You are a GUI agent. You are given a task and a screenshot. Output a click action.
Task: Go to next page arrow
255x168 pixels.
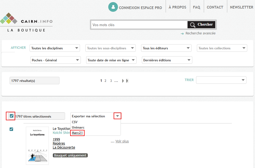pos(123,81)
